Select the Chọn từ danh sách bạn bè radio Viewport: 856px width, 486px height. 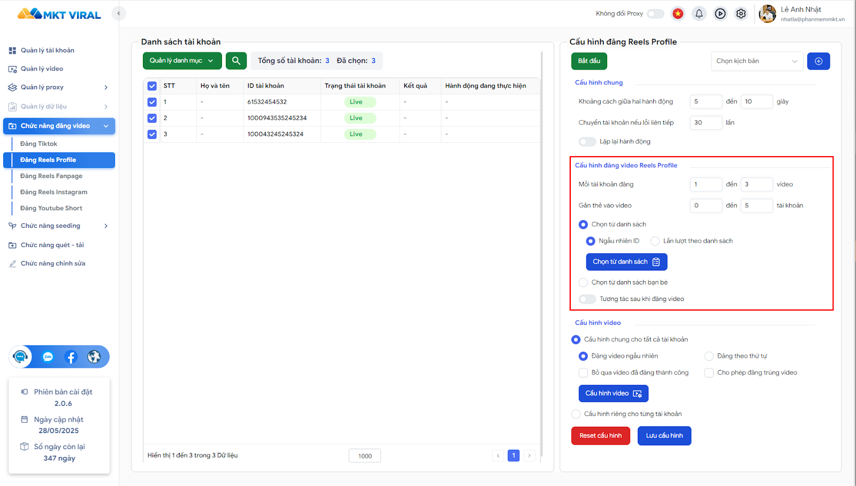[583, 282]
